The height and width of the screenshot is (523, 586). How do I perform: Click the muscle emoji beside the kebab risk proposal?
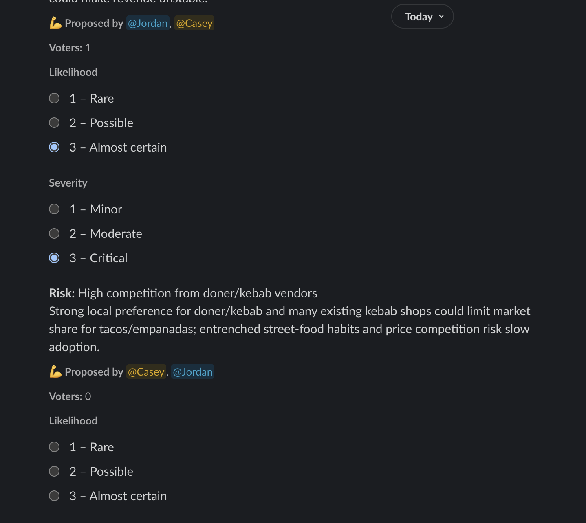[55, 371]
